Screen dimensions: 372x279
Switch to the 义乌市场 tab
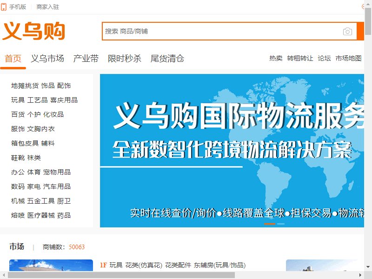click(47, 59)
